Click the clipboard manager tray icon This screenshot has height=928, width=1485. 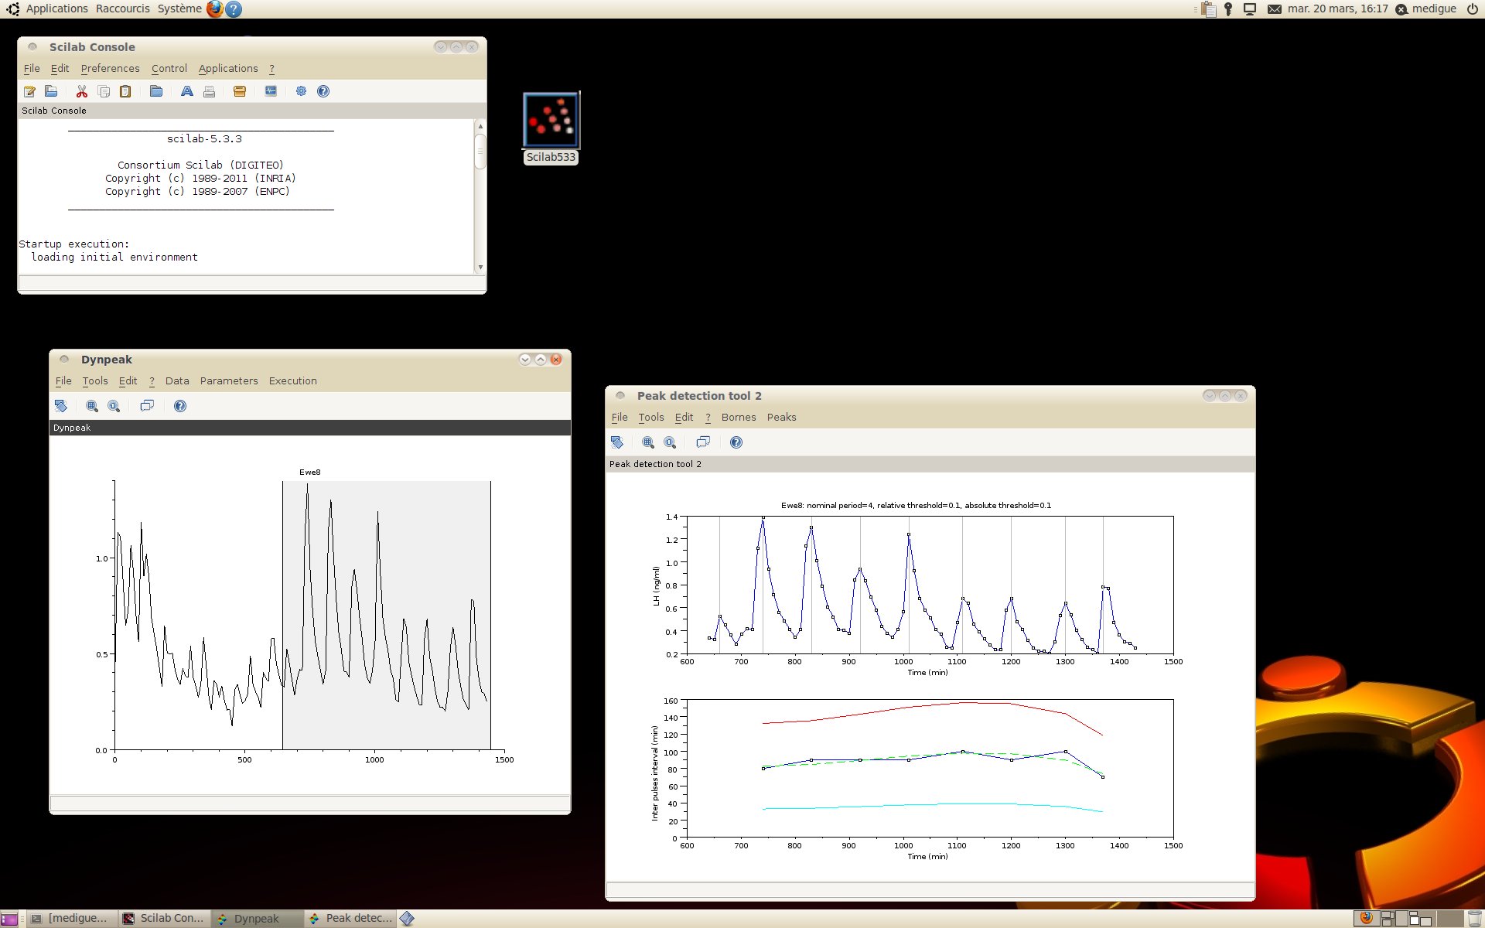point(1209,9)
